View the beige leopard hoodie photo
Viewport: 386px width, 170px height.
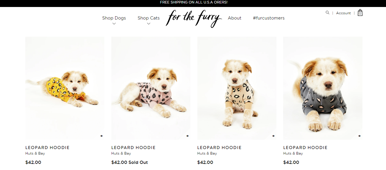237,87
